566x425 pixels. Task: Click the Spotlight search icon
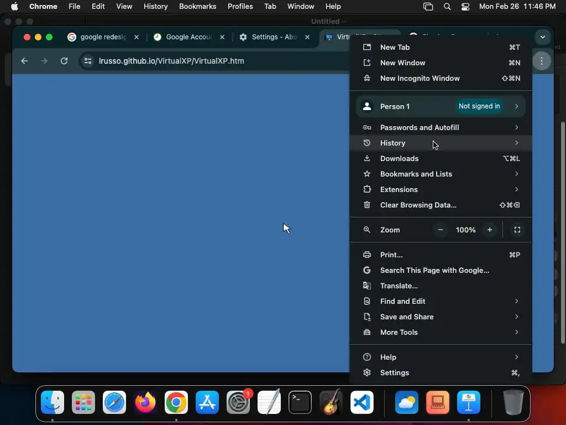click(x=447, y=7)
